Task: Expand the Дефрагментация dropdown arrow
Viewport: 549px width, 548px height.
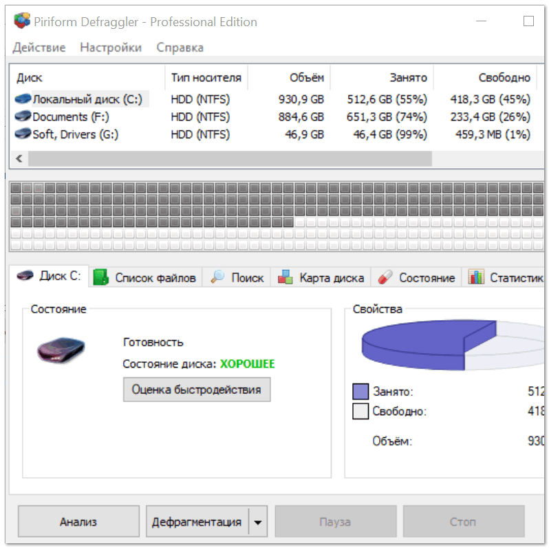Action: pyautogui.click(x=258, y=522)
